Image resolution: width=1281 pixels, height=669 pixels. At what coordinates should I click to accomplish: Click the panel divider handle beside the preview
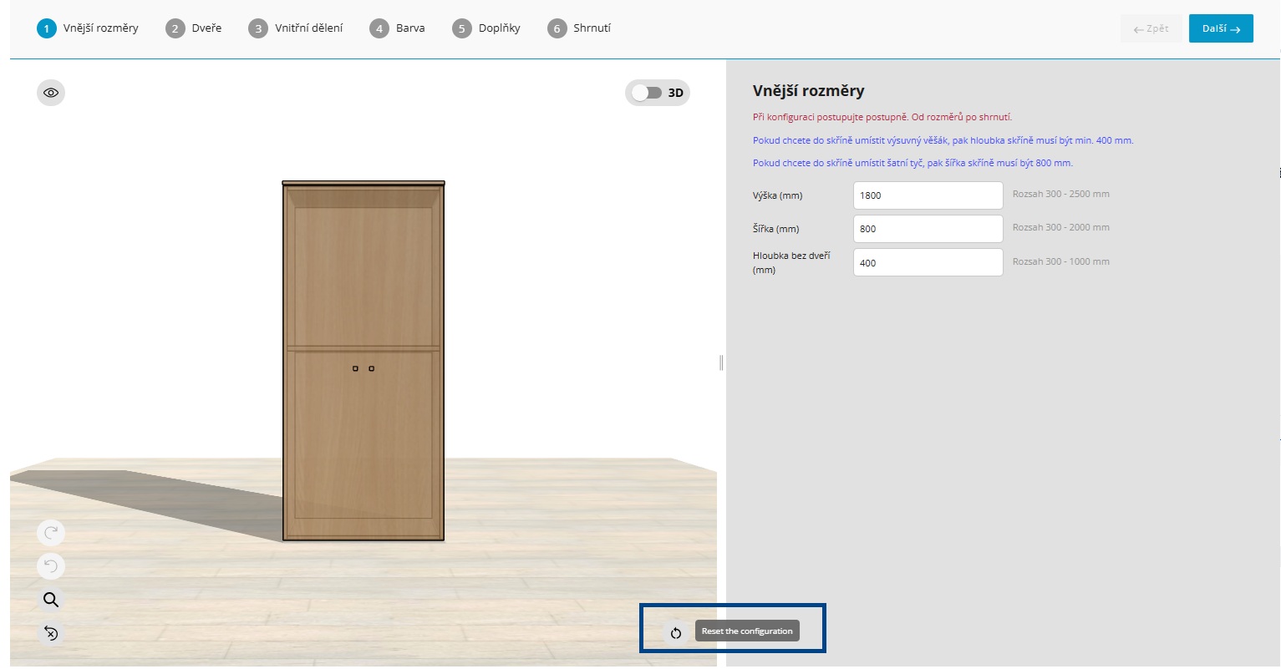721,362
